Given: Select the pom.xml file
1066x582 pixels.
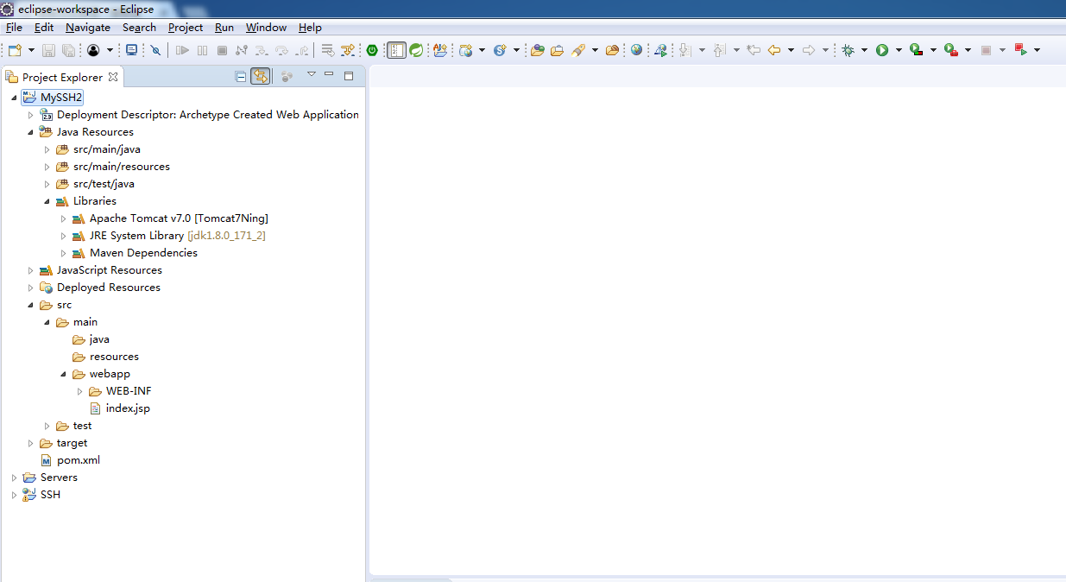Looking at the screenshot, I should [71, 460].
